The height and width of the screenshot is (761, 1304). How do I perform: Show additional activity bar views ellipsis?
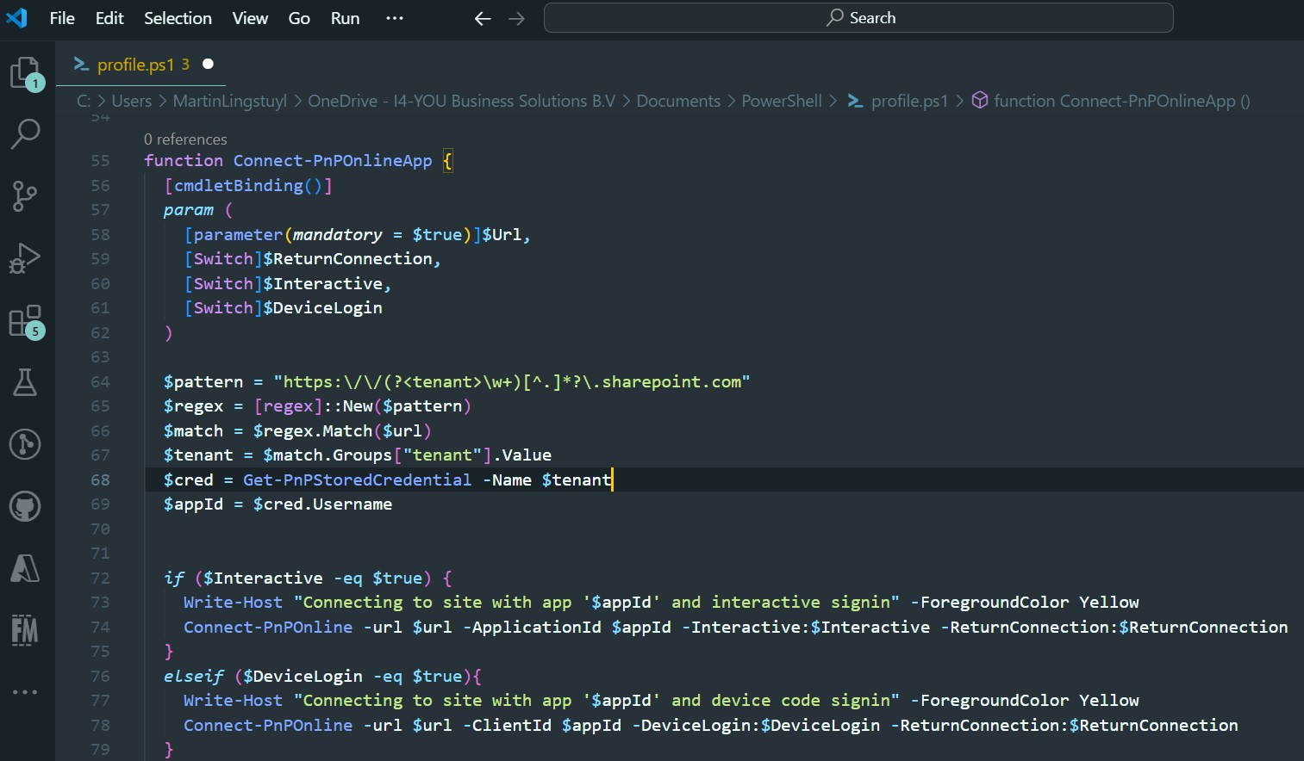[25, 692]
